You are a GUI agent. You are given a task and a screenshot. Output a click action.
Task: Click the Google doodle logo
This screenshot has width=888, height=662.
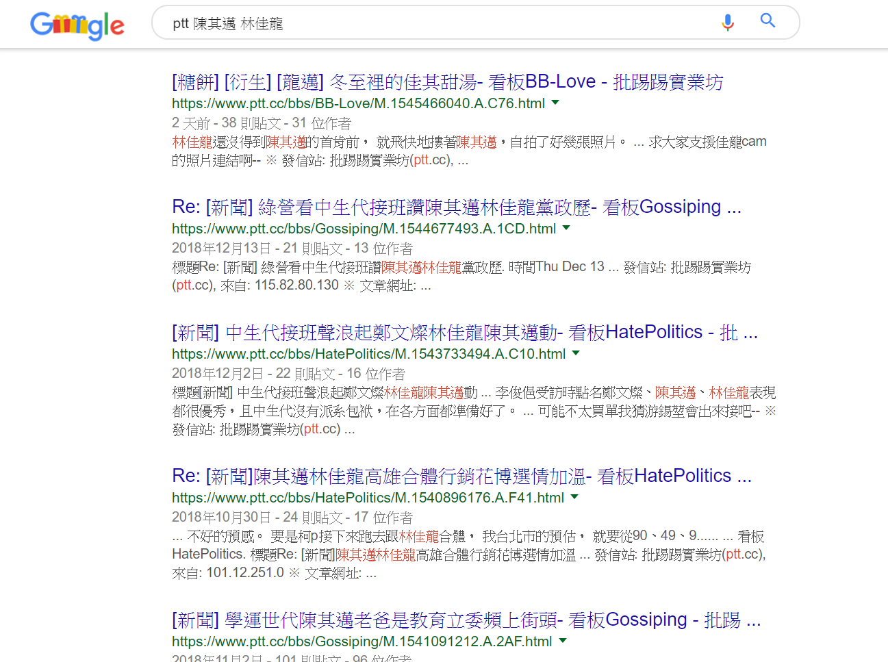tap(77, 25)
